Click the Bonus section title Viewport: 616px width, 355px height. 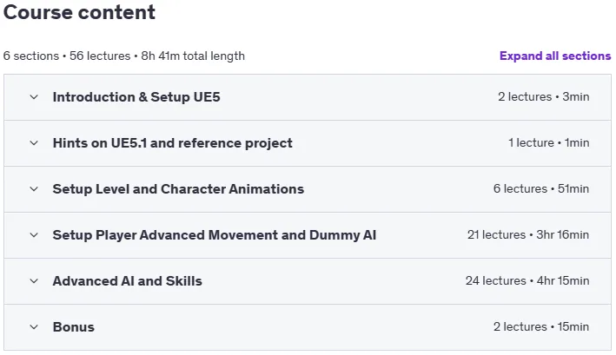[x=74, y=326]
